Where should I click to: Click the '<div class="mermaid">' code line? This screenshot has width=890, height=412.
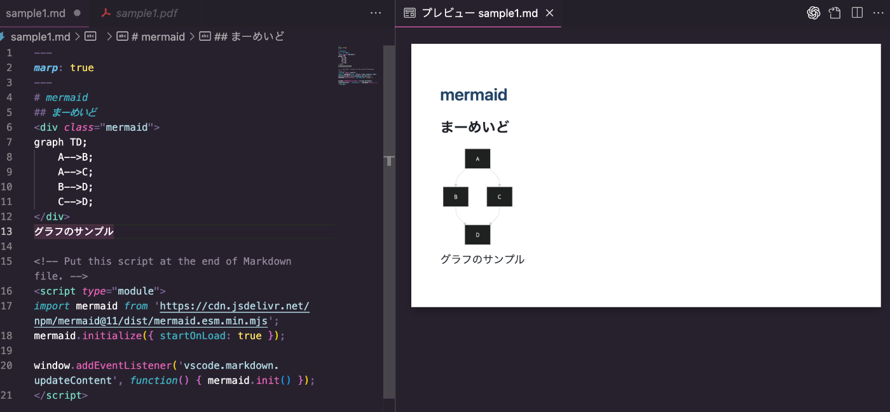pyautogui.click(x=97, y=128)
